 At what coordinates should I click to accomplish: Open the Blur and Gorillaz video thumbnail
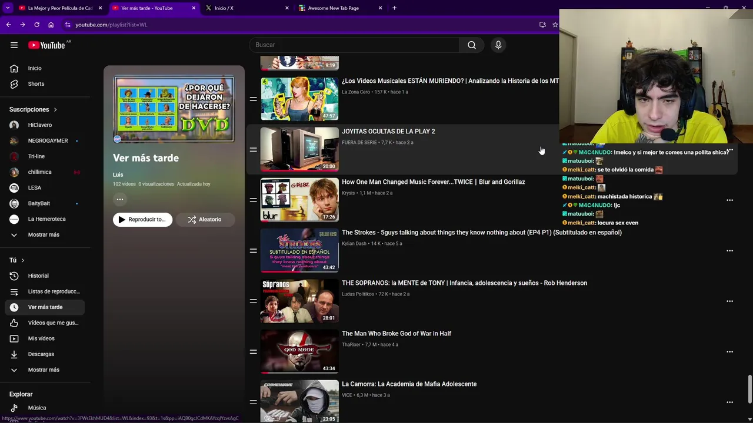[x=299, y=200]
